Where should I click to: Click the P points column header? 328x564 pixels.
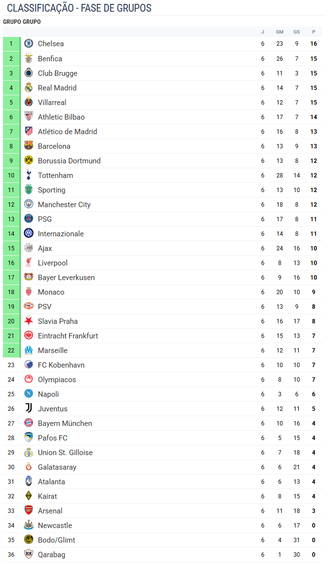[313, 32]
